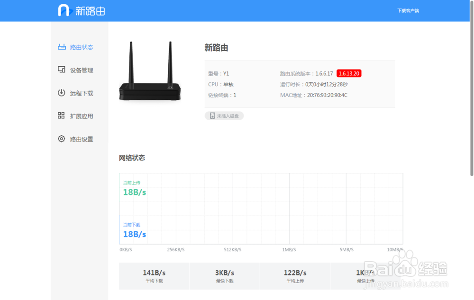Select the 路由设置 settings gear icon
Screen dimensions: 474x300
(62, 139)
